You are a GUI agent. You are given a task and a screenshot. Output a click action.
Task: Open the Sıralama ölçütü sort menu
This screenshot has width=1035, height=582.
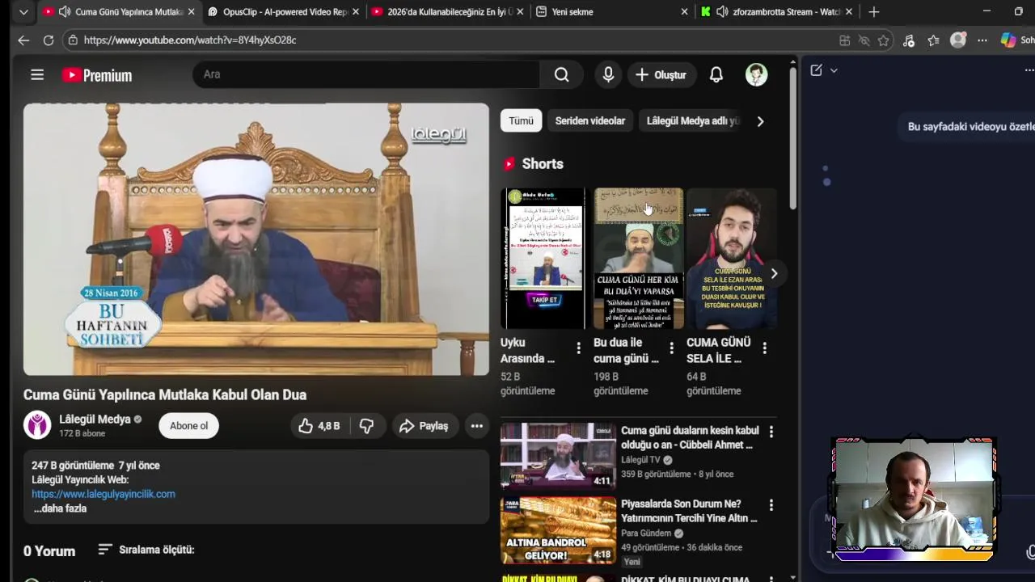pyautogui.click(x=146, y=550)
